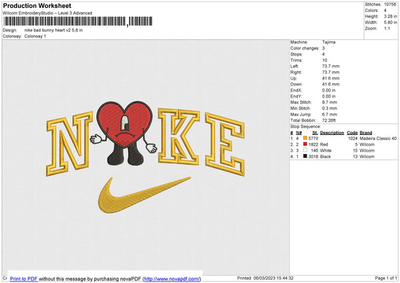Click the Stops label
The width and height of the screenshot is (400, 283).
point(297,55)
